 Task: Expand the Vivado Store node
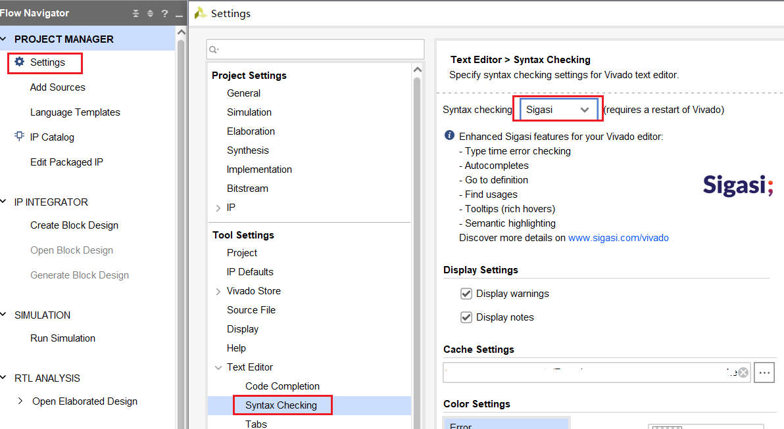click(x=218, y=291)
